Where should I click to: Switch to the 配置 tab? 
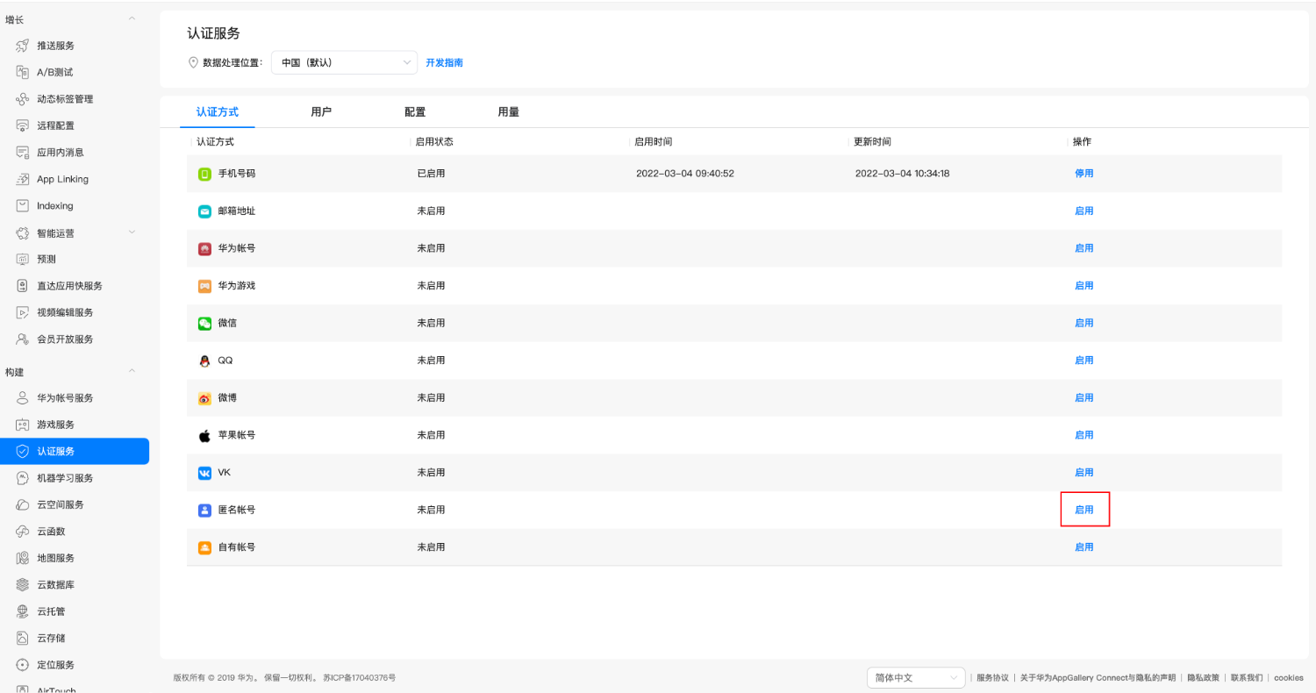coord(415,112)
